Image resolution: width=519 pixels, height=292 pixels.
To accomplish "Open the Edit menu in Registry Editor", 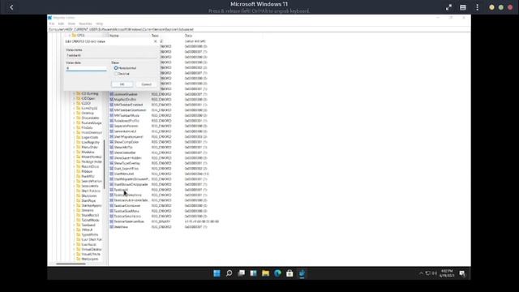I will click(62, 24).
